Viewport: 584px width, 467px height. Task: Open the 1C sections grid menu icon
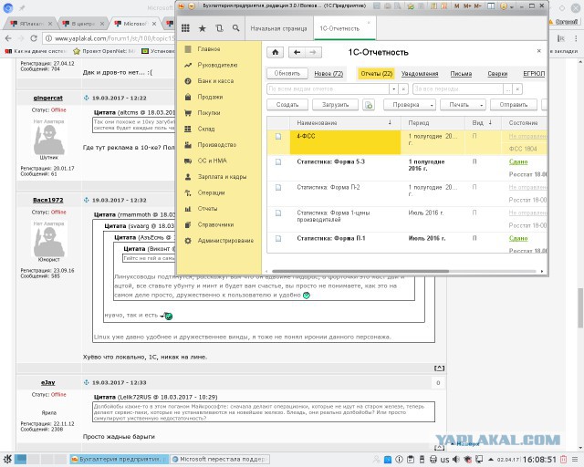pyautogui.click(x=185, y=28)
